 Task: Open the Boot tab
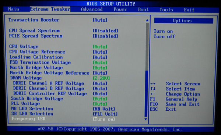143,10
